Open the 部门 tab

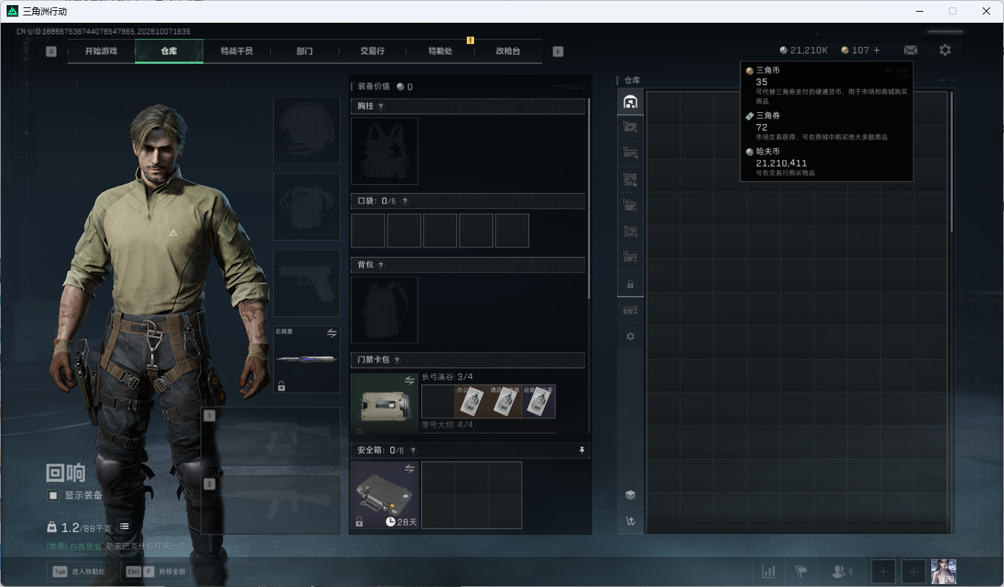click(x=305, y=51)
